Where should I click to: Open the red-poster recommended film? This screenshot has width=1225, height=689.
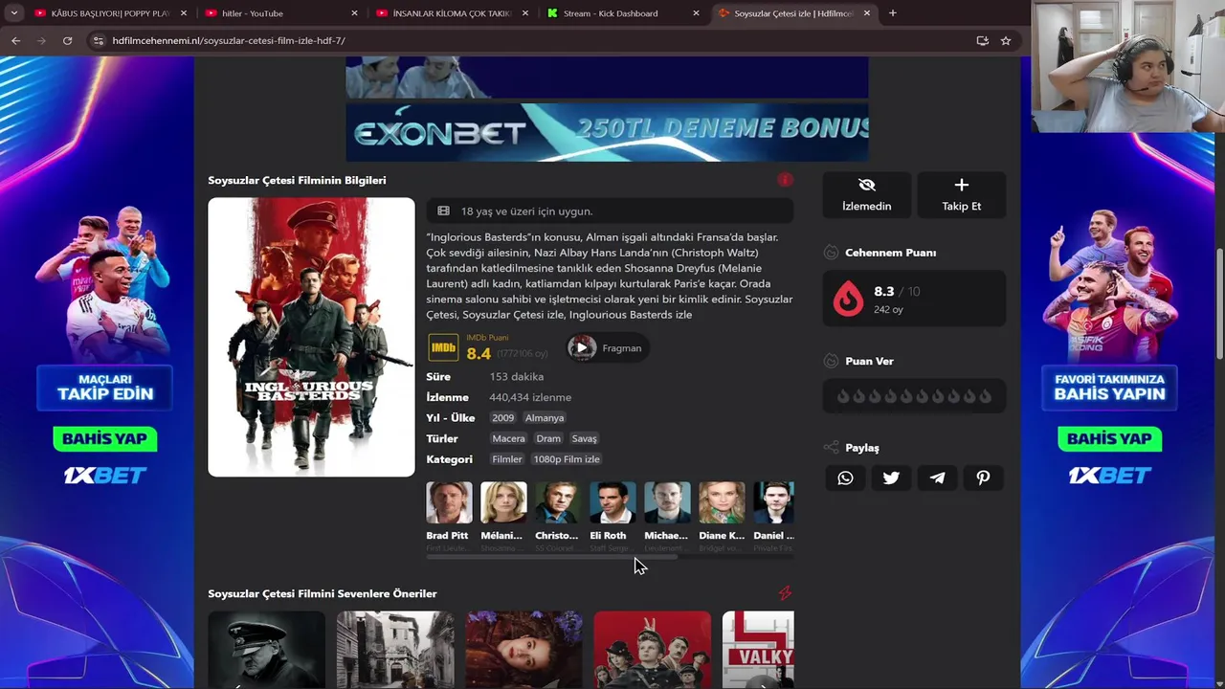click(653, 650)
